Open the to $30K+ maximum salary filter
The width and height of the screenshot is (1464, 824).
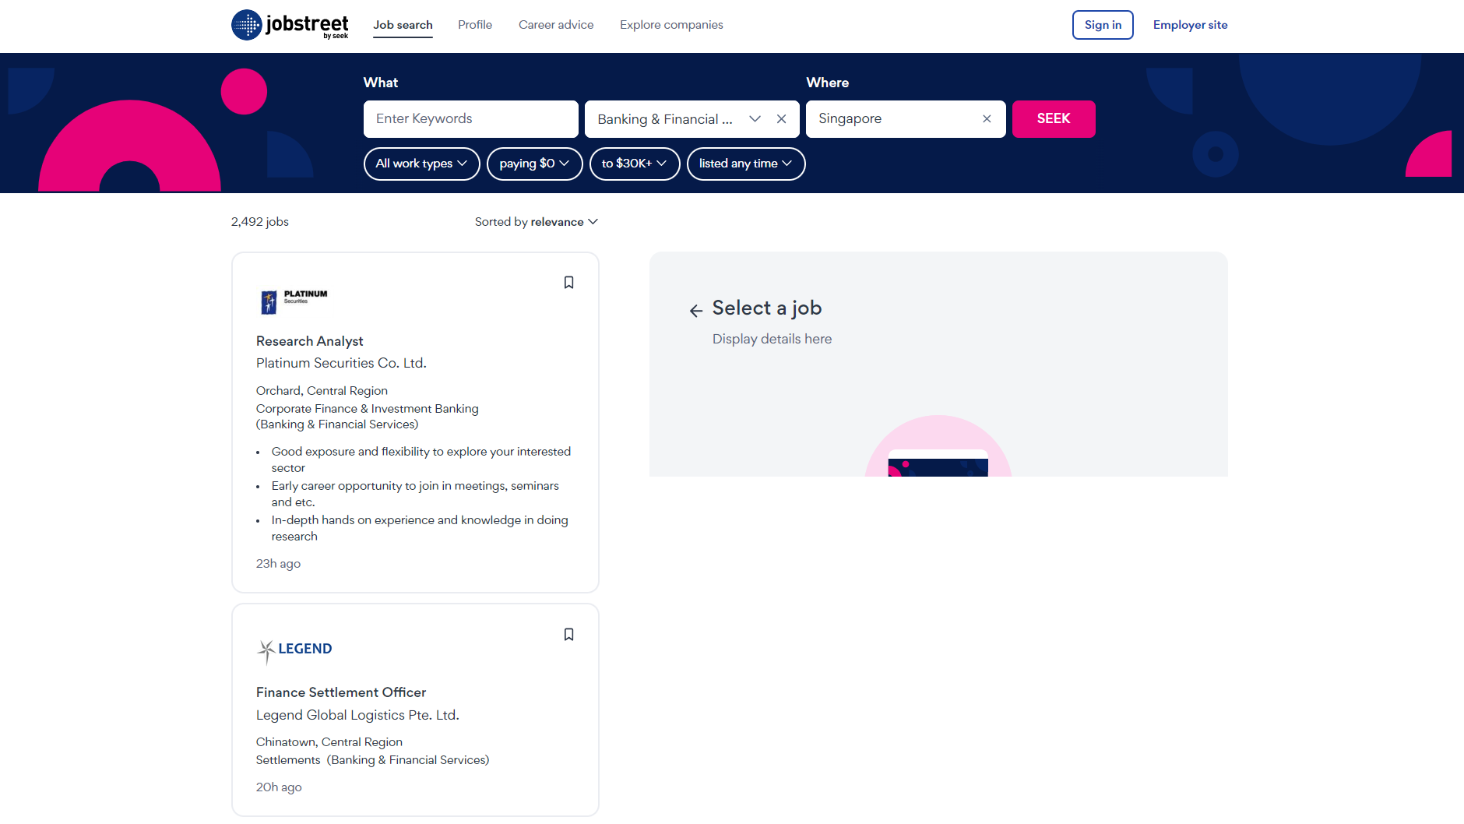tap(635, 164)
